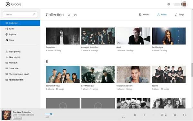Create a New playlist
Viewport: 193px width, 121px height.
click(x=20, y=57)
